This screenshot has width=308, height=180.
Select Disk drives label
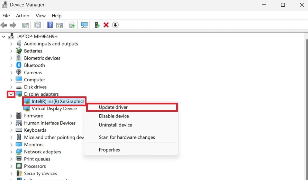click(35, 87)
